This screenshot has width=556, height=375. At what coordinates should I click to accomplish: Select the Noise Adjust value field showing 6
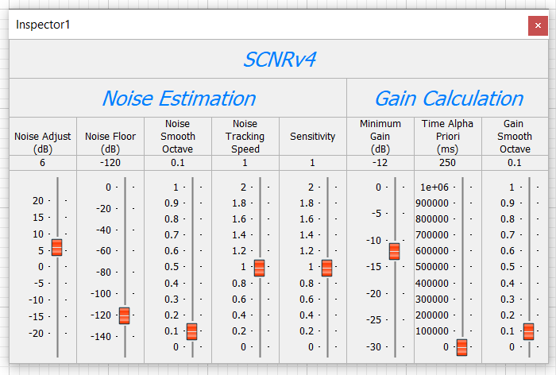(x=43, y=162)
